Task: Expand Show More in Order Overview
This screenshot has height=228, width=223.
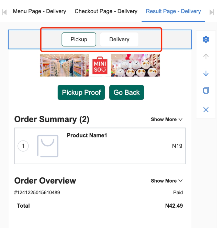Action: 167,180
